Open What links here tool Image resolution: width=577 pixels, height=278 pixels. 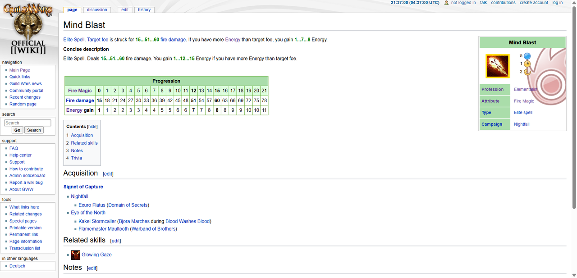point(24,207)
